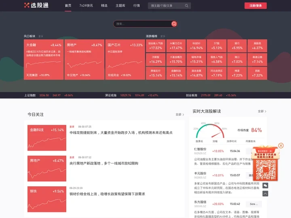Select the 大基金概念 +15.70% tile
This screenshot has height=218, width=291.
tap(176, 59)
